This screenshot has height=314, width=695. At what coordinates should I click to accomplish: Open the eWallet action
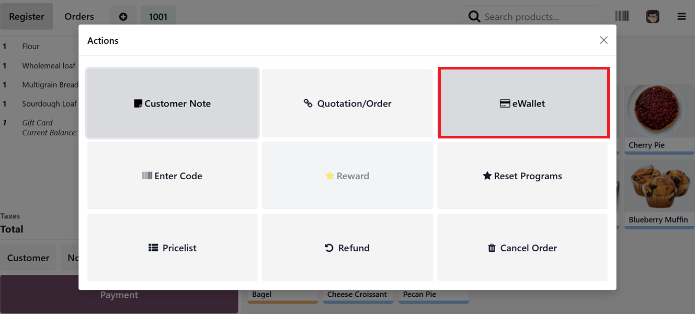point(522,103)
